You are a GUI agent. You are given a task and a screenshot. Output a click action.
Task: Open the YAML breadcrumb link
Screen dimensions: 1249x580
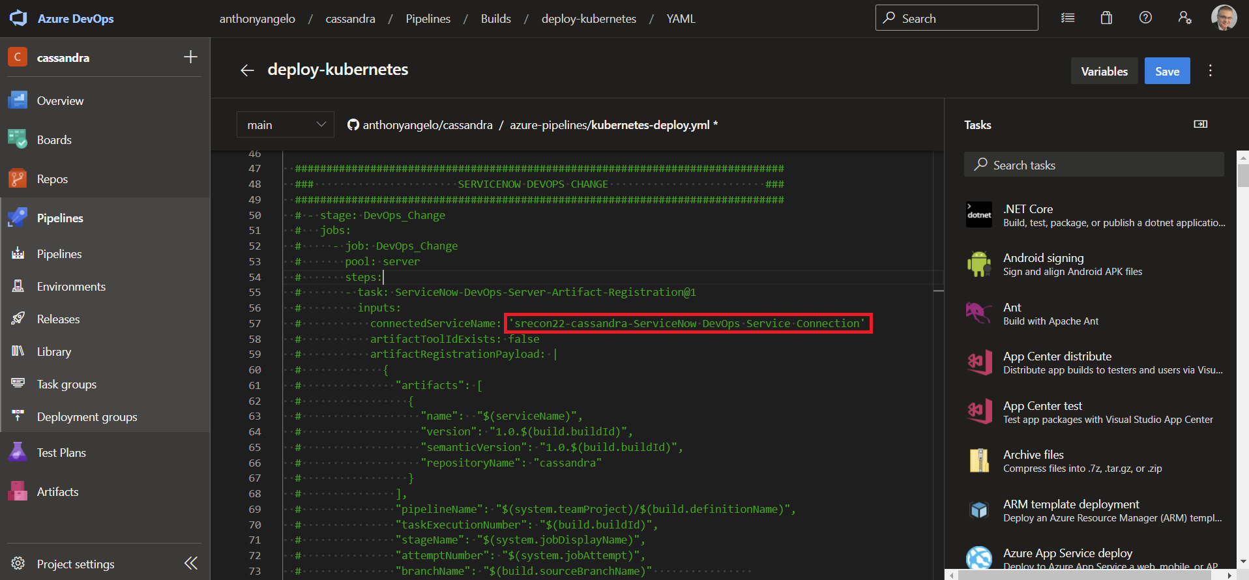pos(681,19)
